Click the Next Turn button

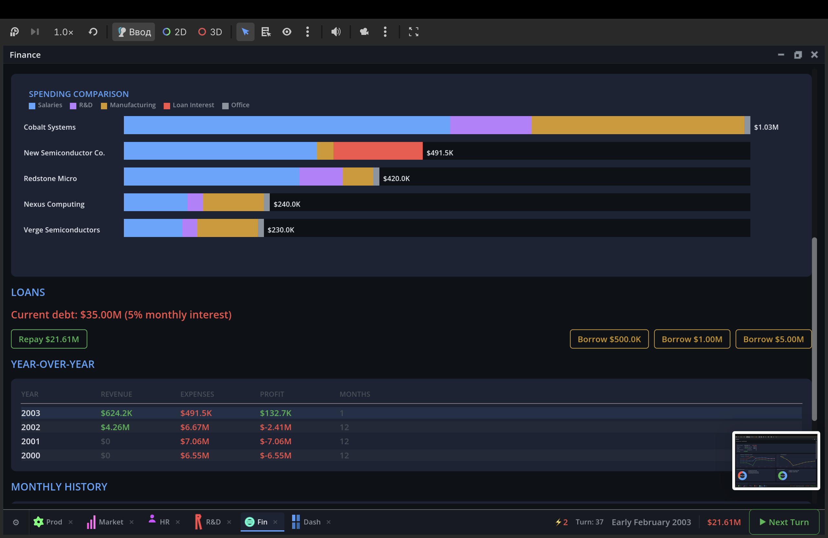point(784,522)
